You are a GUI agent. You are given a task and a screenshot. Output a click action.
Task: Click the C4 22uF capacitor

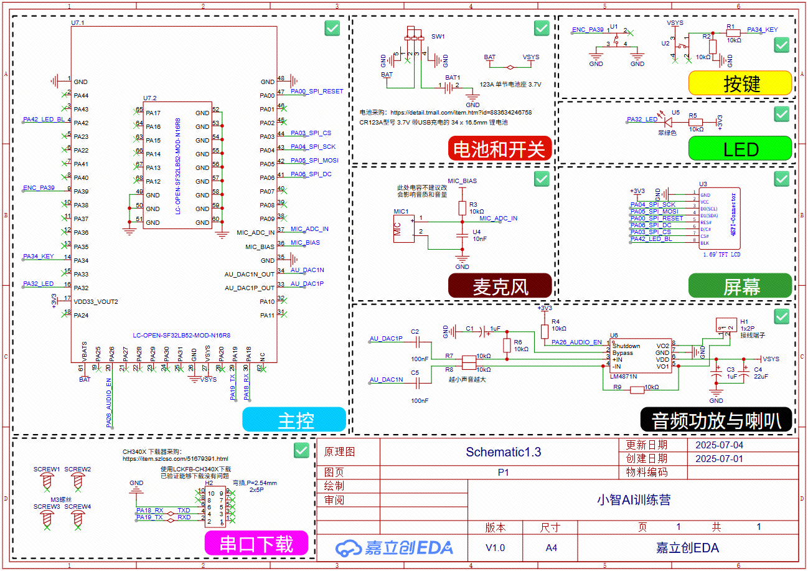click(743, 371)
